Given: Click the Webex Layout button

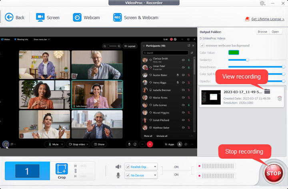Looking at the screenshot, I should coord(130,46).
